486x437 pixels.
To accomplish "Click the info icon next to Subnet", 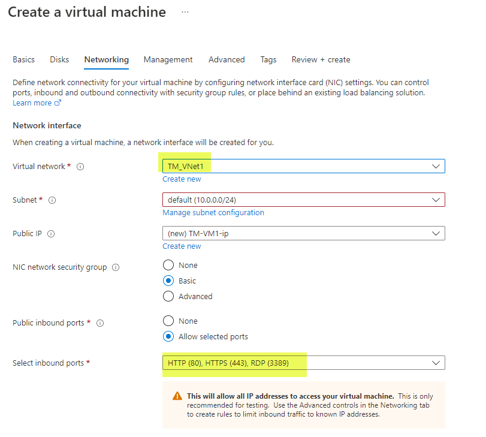I will 52,201.
